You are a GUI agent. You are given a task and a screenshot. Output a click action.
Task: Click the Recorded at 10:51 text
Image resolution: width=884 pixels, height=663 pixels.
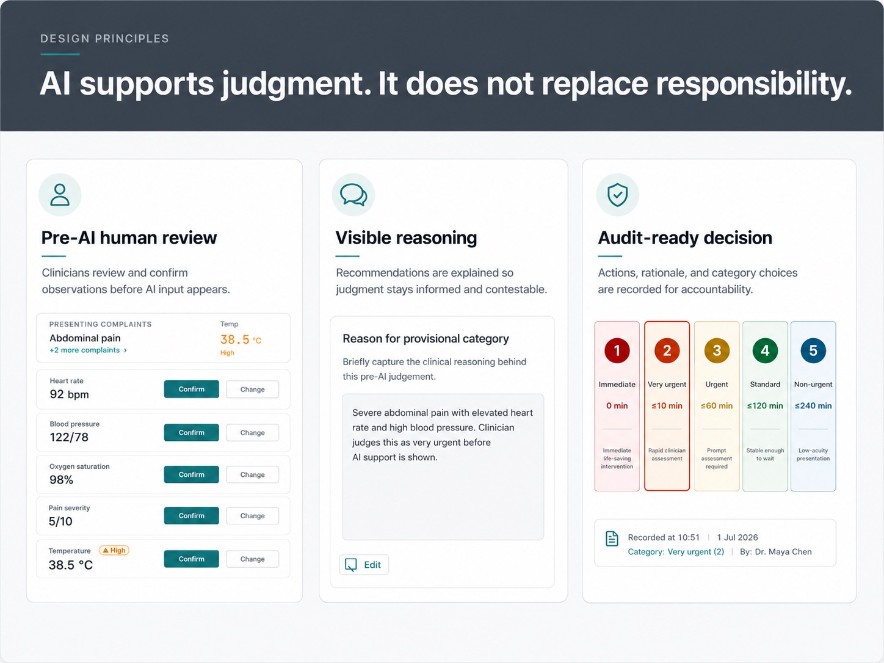point(664,537)
